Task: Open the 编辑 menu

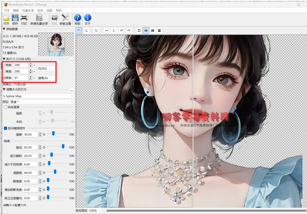Action: [x=16, y=10]
